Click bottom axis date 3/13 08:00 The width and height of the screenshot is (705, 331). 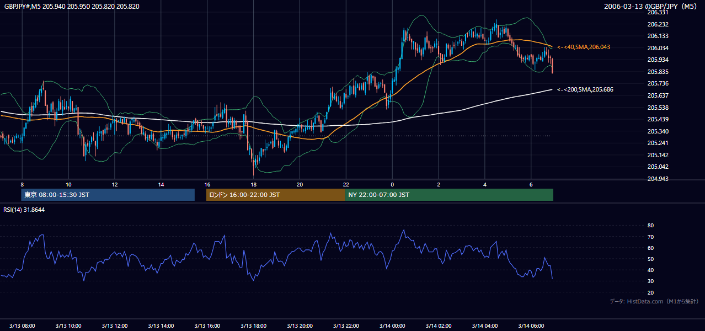[22, 326]
